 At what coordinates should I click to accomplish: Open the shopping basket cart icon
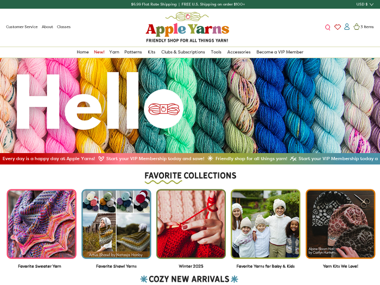pyautogui.click(x=356, y=27)
